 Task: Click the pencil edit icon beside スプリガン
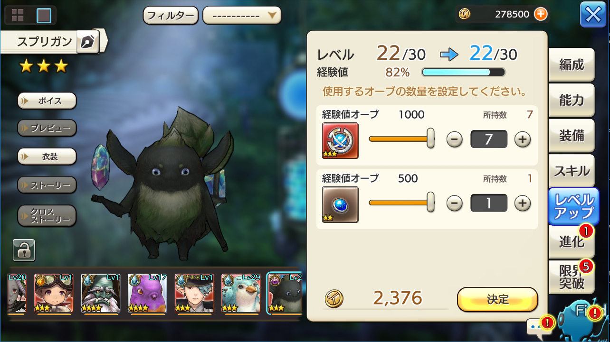[88, 42]
